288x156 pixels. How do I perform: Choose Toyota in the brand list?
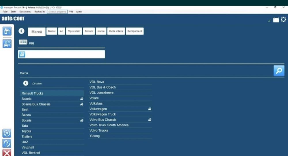52,131
